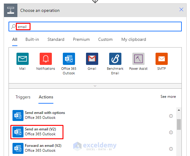
Task: Click the Outlook icon for Send email with options
Action: [18, 115]
